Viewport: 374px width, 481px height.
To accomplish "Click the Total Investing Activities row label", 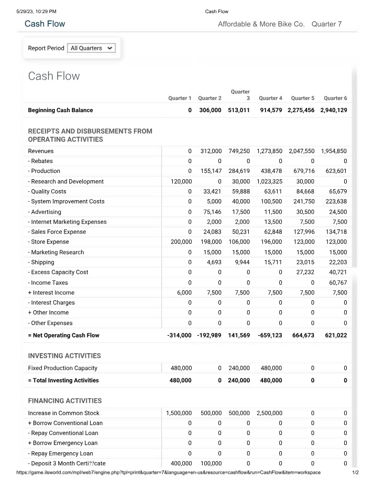I will coord(63,380).
